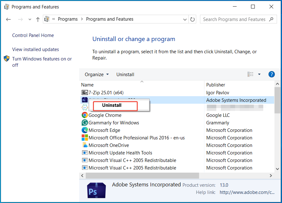The height and width of the screenshot is (203, 282).
Task: Select the Microsoft Edge icon
Action: coord(85,130)
